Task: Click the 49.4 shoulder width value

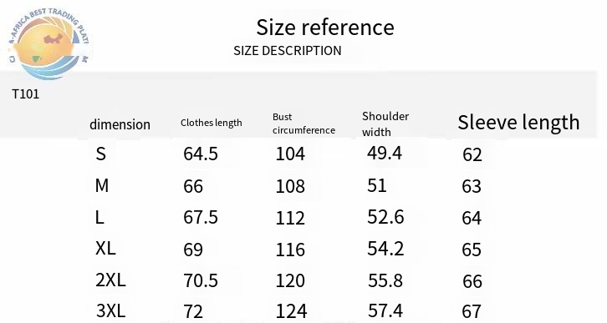Action: [x=385, y=153]
